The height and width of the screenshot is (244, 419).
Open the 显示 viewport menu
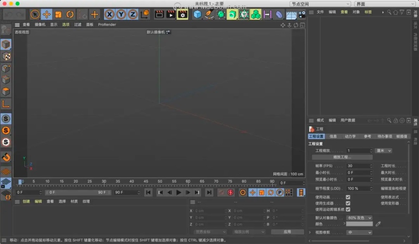(54, 24)
